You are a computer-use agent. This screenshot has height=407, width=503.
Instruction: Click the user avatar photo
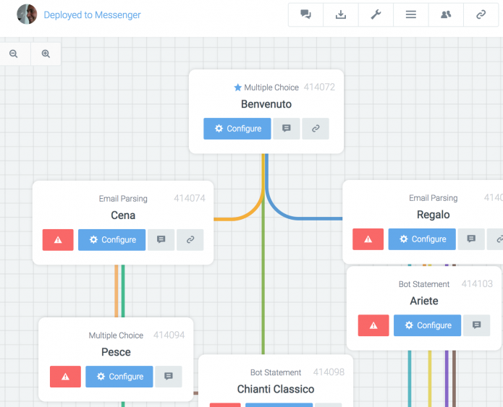[27, 14]
